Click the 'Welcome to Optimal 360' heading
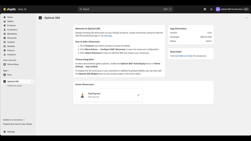This screenshot has height=141, width=251. pos(88,29)
